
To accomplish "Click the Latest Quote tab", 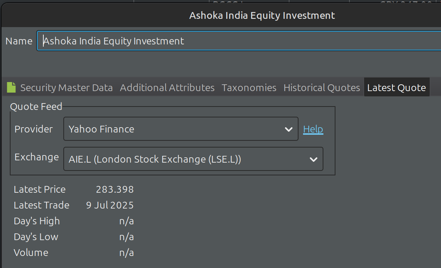I will coord(397,87).
